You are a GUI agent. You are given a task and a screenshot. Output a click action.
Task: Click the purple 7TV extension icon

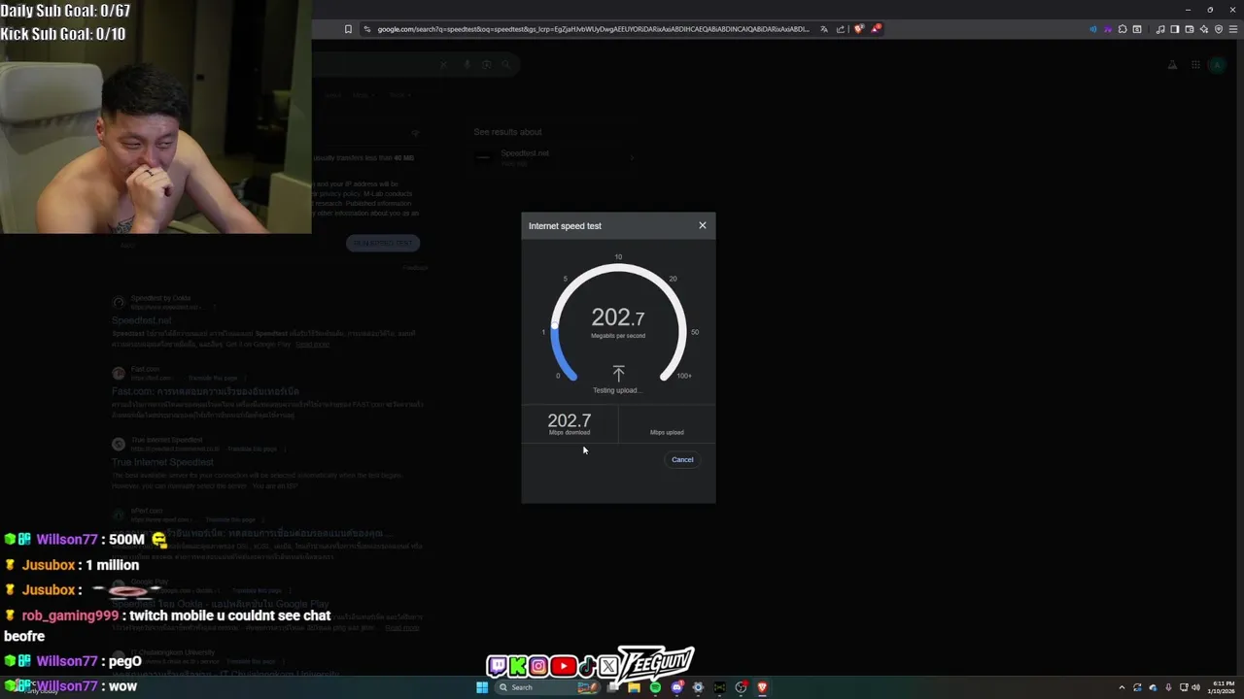click(x=1108, y=29)
